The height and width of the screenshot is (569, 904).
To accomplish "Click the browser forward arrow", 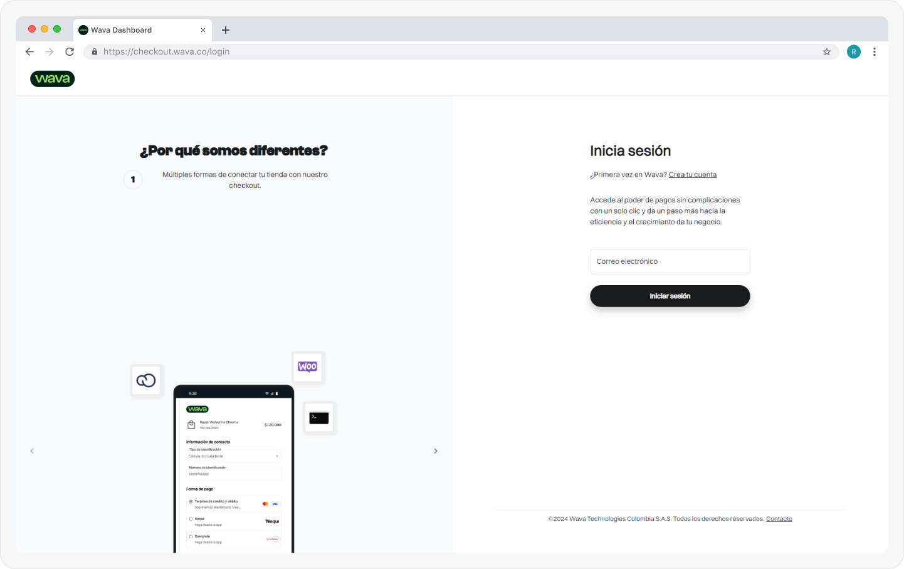I will pyautogui.click(x=50, y=52).
